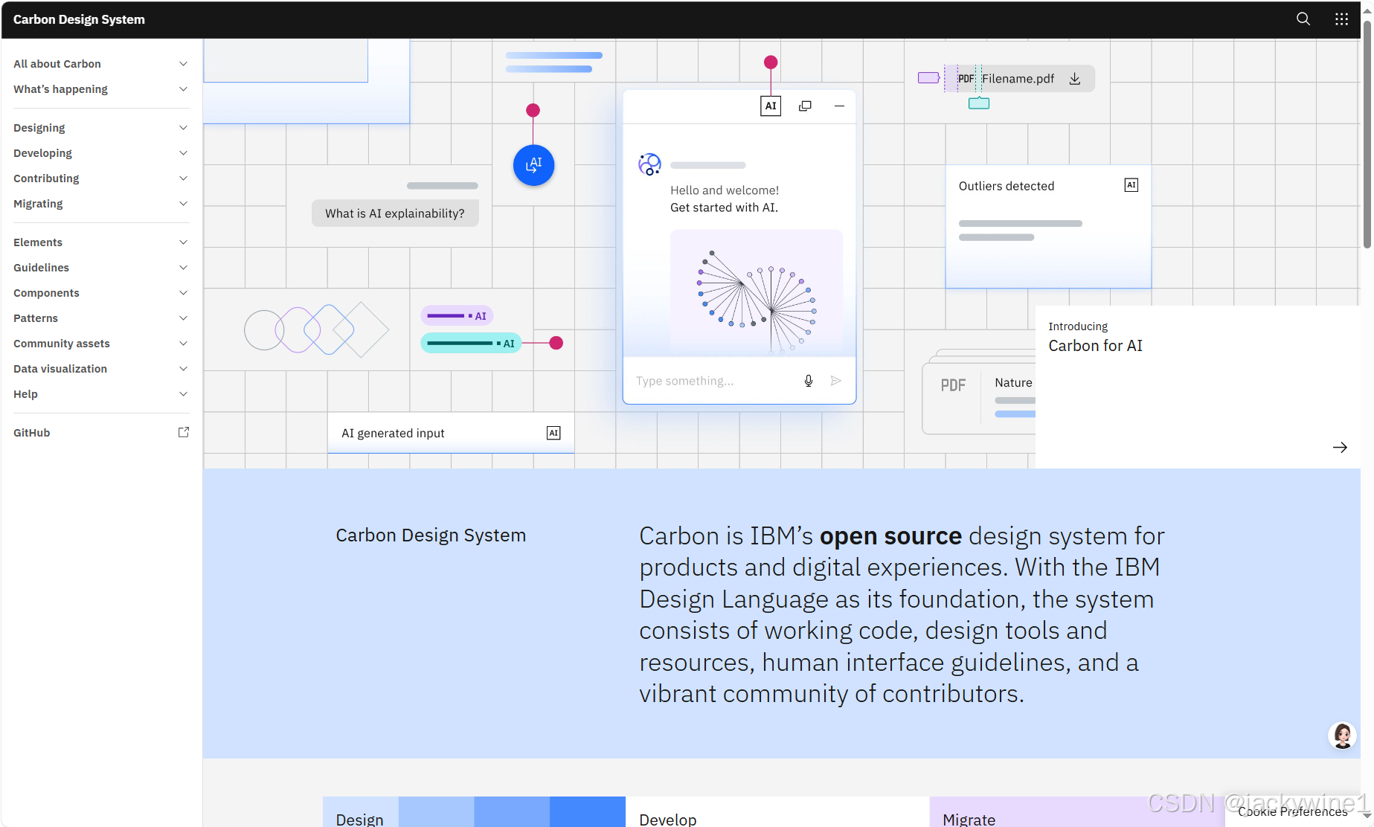
Task: Open GitHub link in sidebar
Action: pos(100,433)
